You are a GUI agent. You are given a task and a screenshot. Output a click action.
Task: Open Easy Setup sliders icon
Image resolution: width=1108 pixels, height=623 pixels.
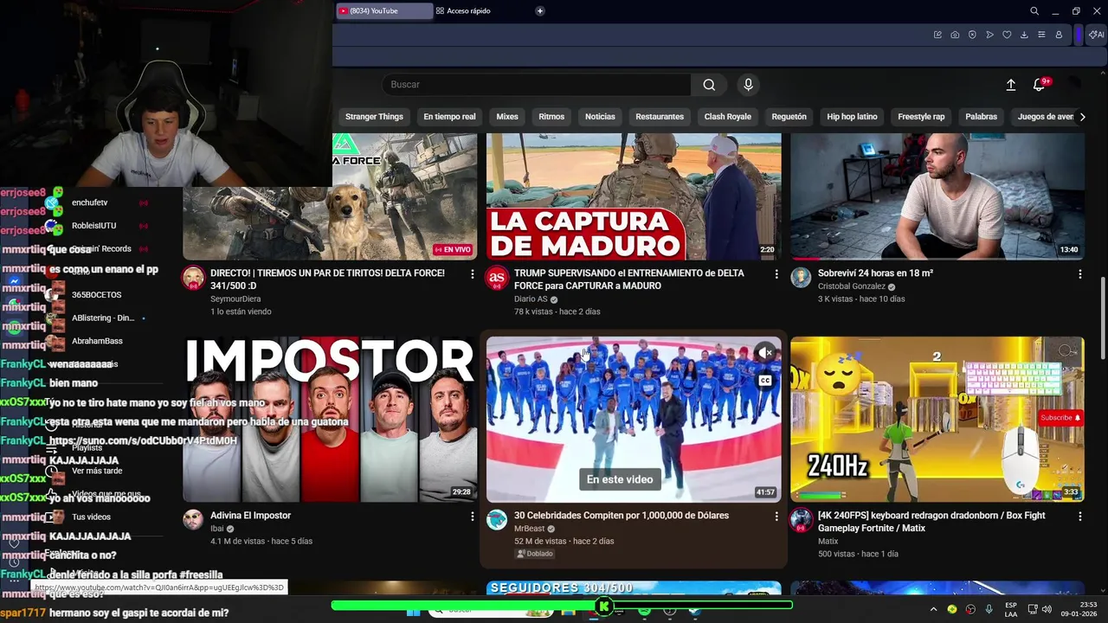pos(1041,35)
